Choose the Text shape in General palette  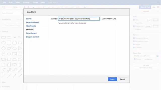(15, 37)
